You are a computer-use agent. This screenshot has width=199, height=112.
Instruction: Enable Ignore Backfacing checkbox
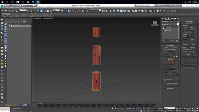coord(164,68)
